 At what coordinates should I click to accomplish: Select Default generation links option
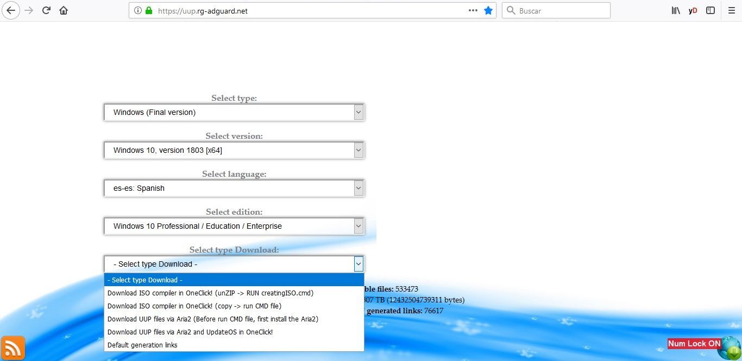point(142,345)
